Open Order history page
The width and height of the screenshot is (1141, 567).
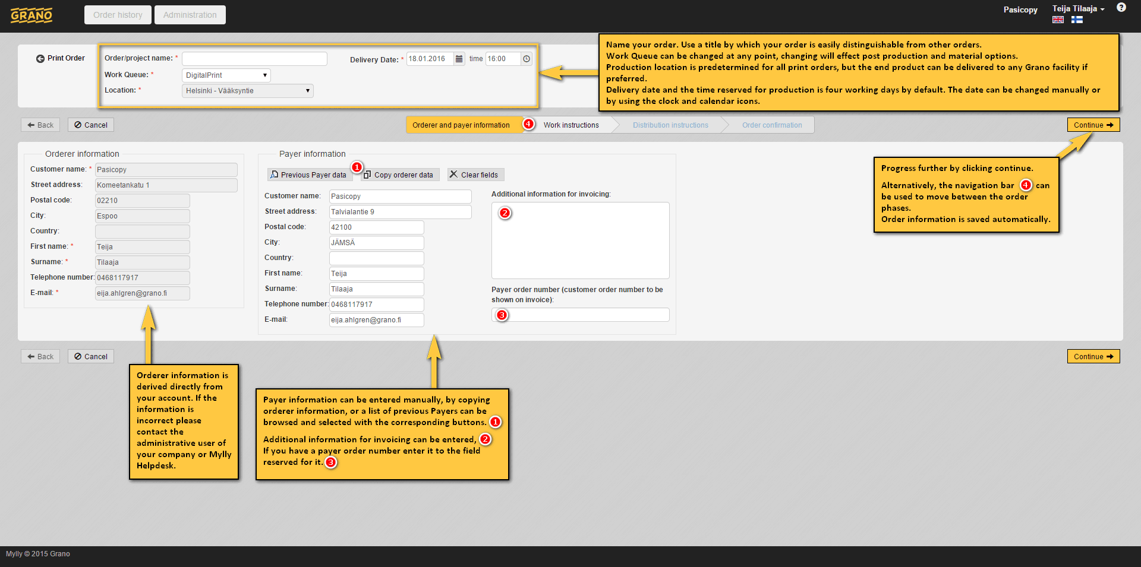coord(118,15)
